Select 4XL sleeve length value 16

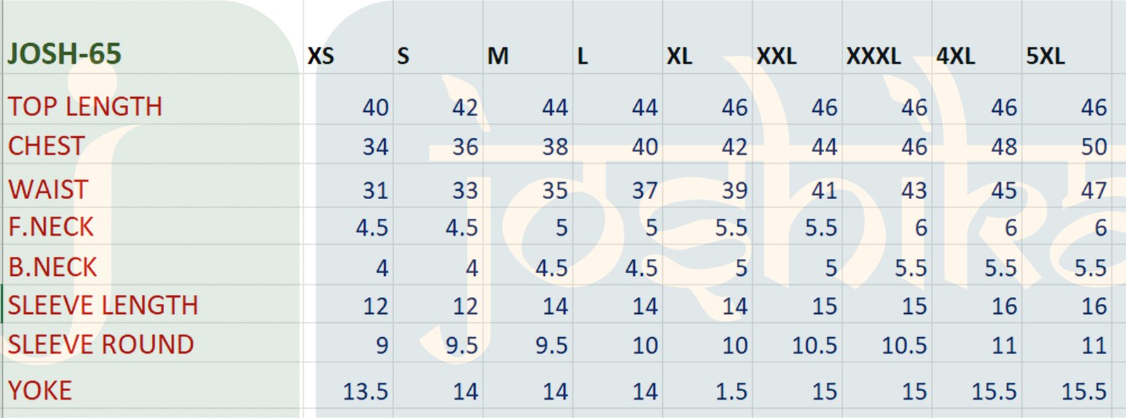pos(1004,306)
